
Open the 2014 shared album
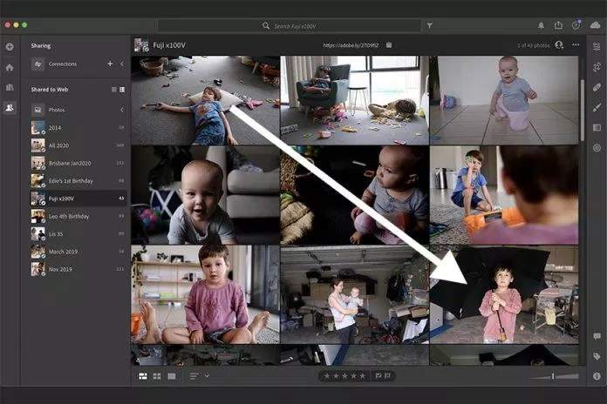(x=78, y=128)
